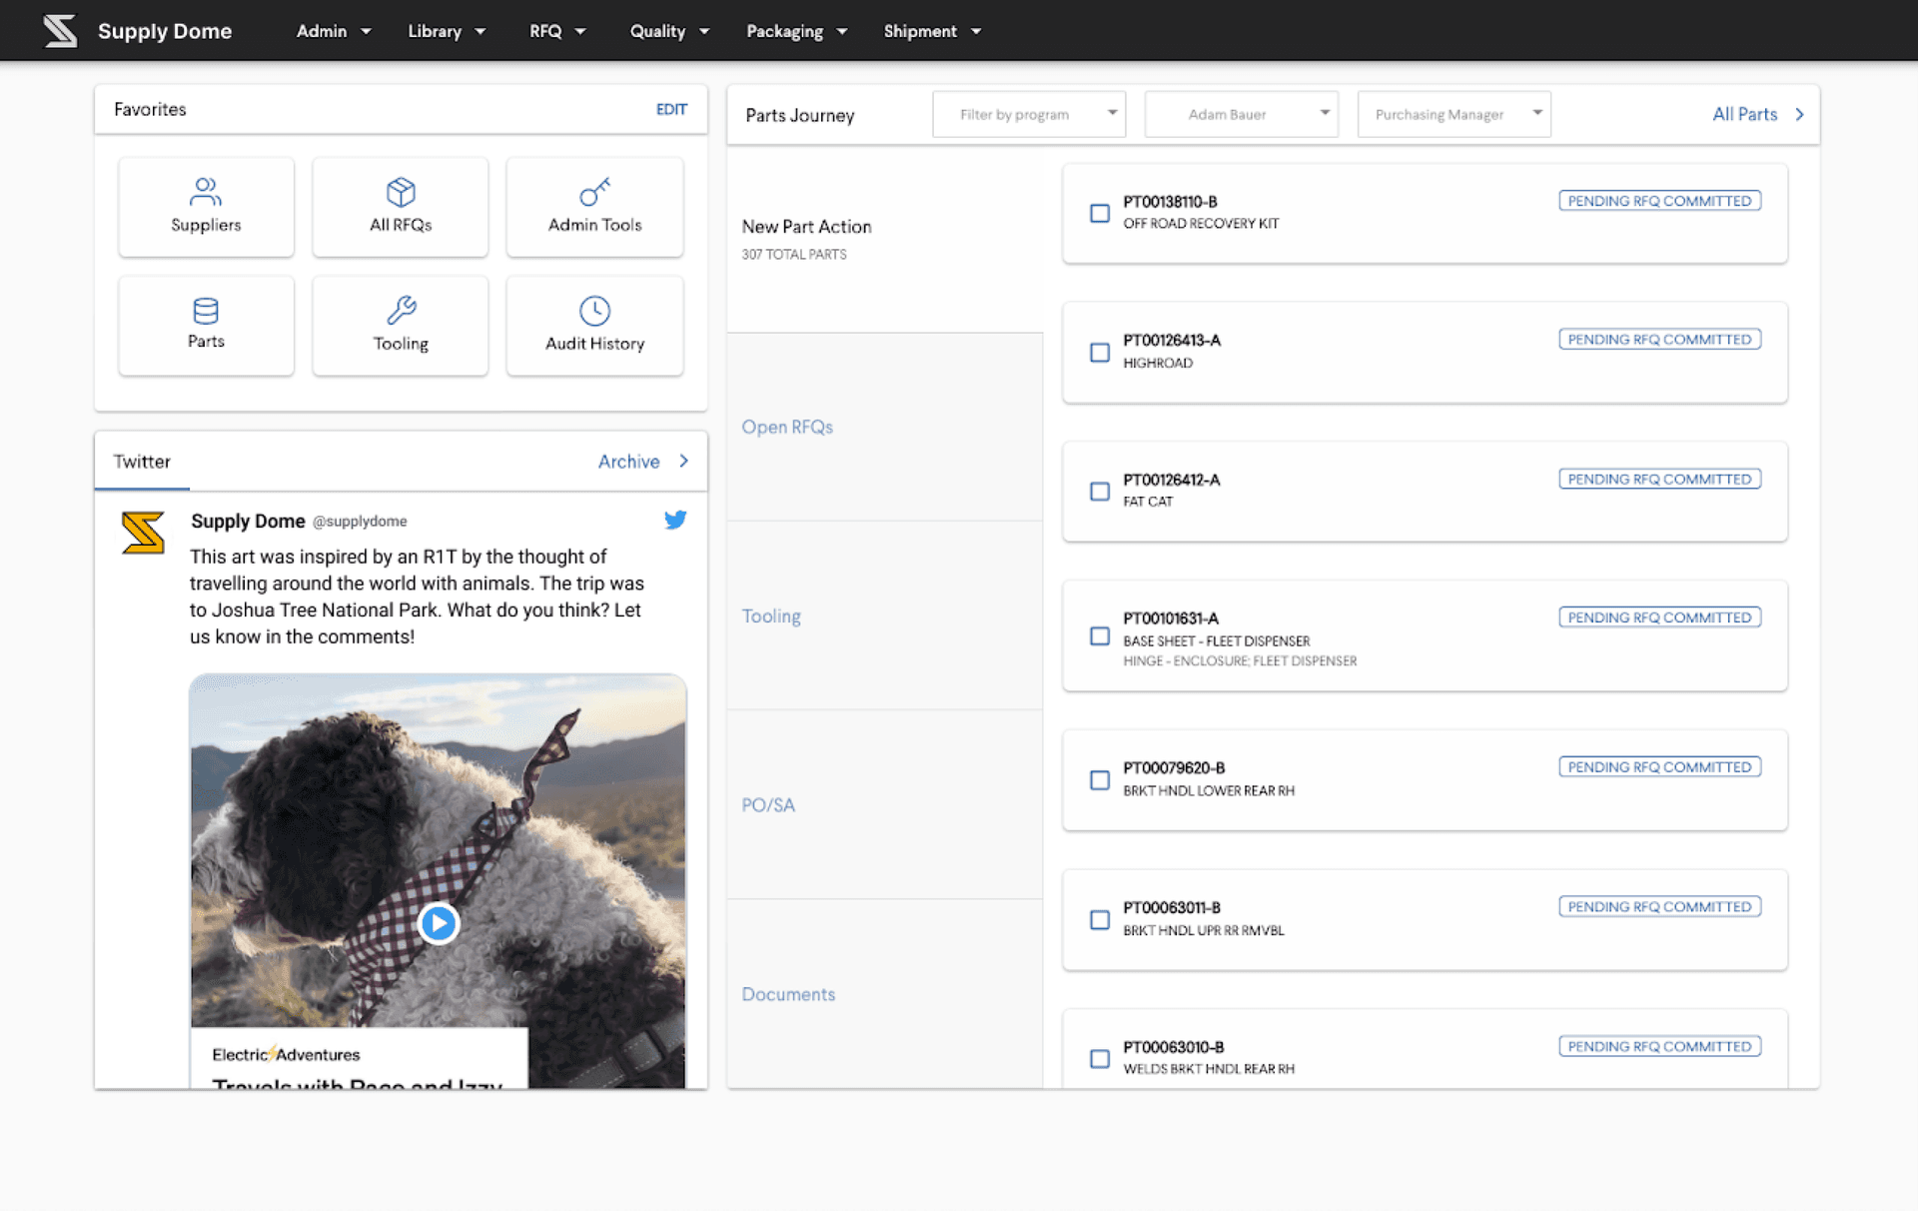Select the Documents stage

click(885, 994)
